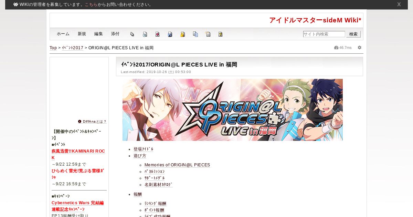The image size is (413, 217).
Task: Click the ～9/22 16:59まで date text
Action: point(69,184)
